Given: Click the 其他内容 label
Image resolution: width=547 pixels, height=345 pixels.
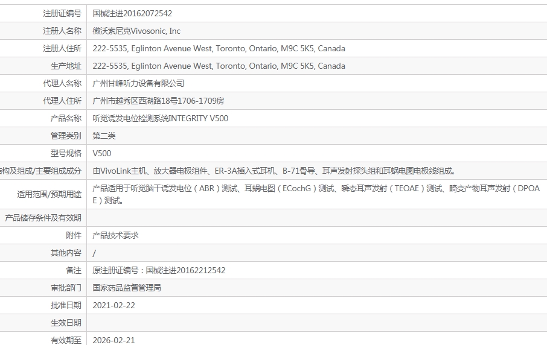Looking at the screenshot, I should click(x=66, y=253).
